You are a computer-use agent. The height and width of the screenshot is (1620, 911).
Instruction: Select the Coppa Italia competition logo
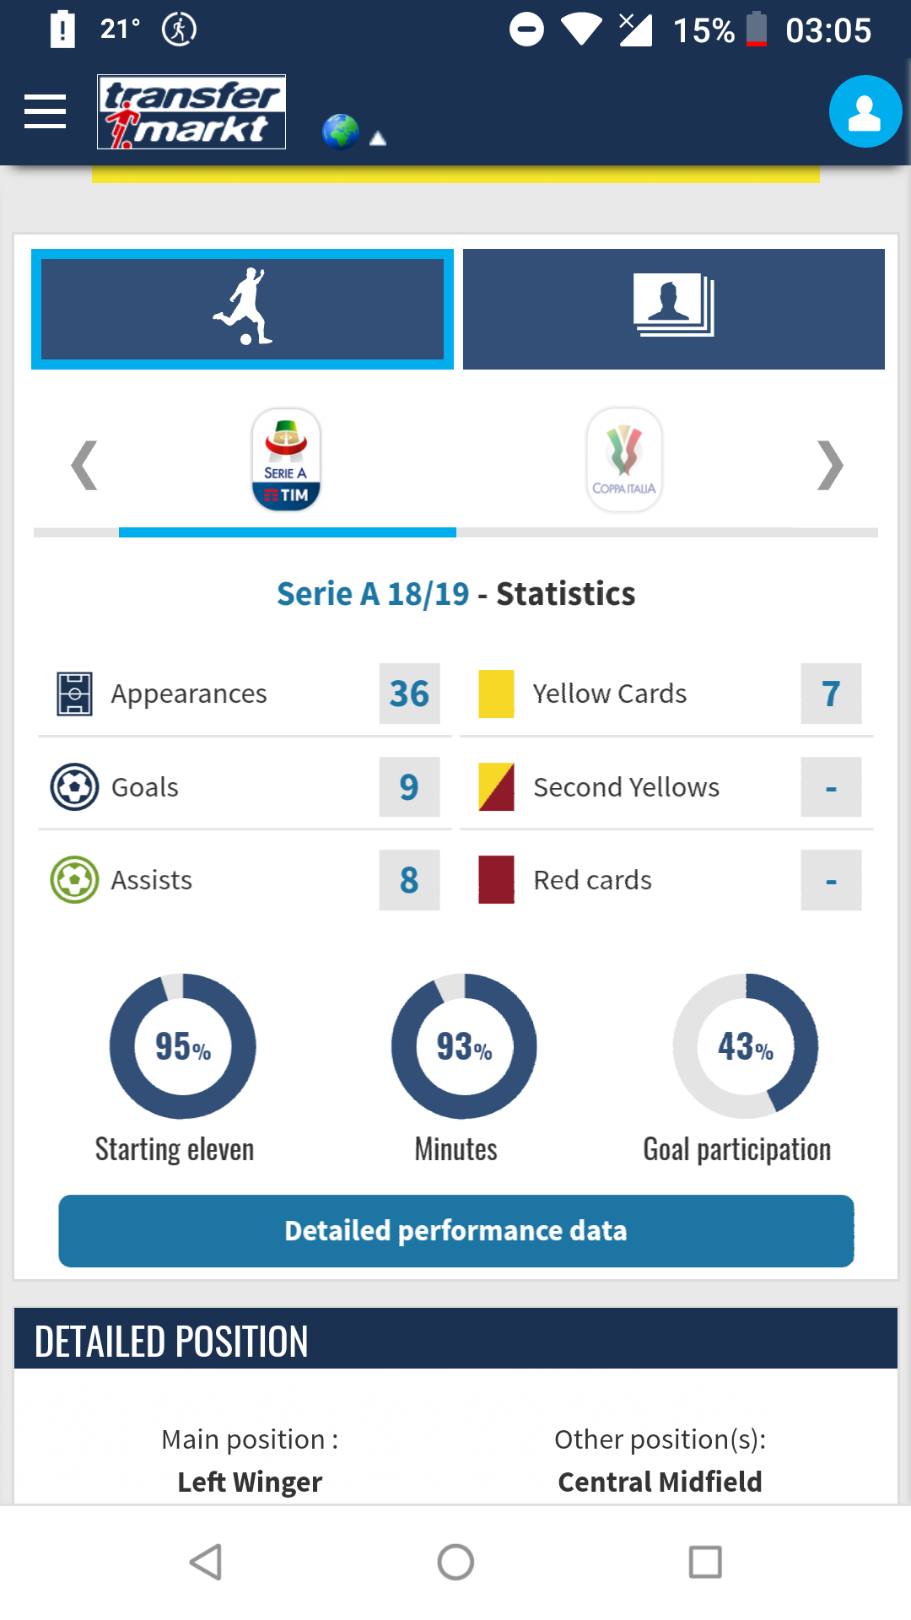pos(624,460)
